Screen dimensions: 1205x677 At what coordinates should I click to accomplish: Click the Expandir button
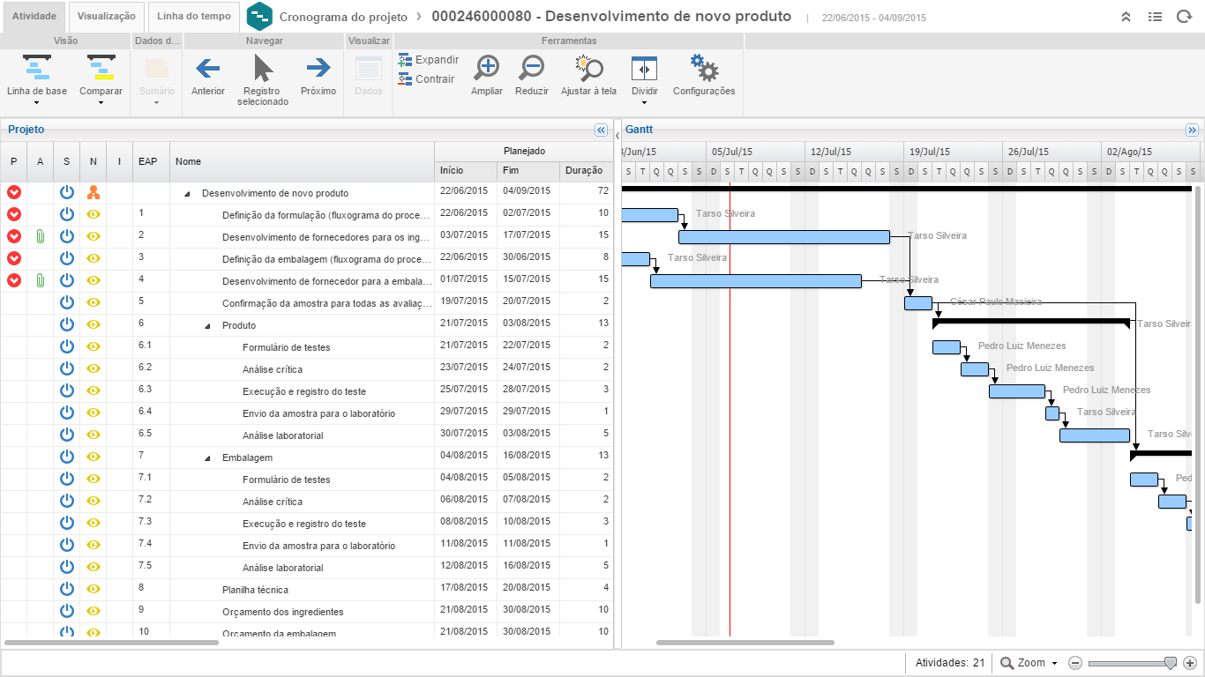pos(429,60)
